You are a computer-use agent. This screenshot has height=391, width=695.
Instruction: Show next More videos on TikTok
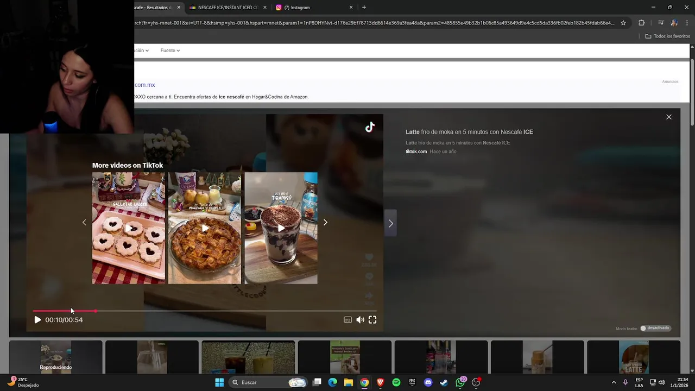coord(325,222)
